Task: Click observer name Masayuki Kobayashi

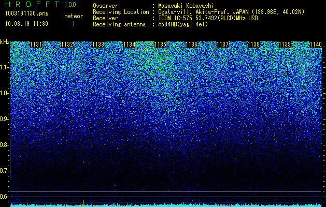Action: point(186,6)
